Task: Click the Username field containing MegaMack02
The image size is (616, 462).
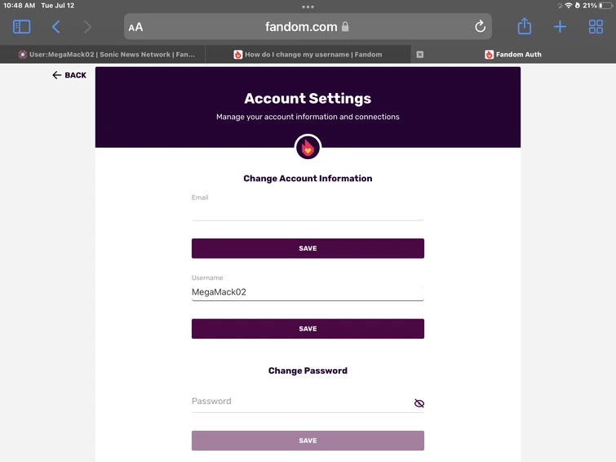Action: tap(308, 291)
